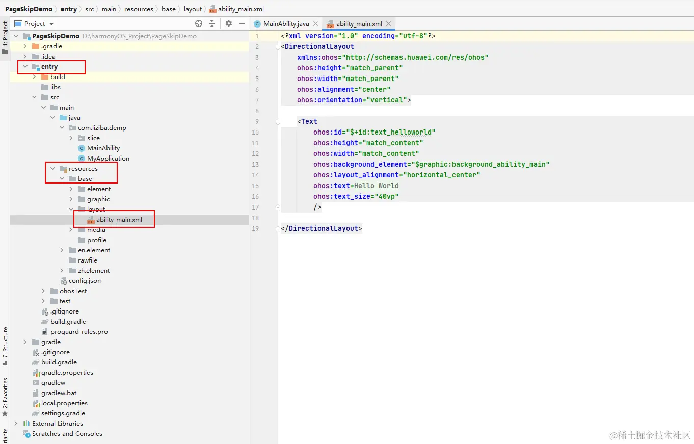Toggle the Project side tool window
Image resolution: width=694 pixels, height=444 pixels.
[x=5, y=35]
